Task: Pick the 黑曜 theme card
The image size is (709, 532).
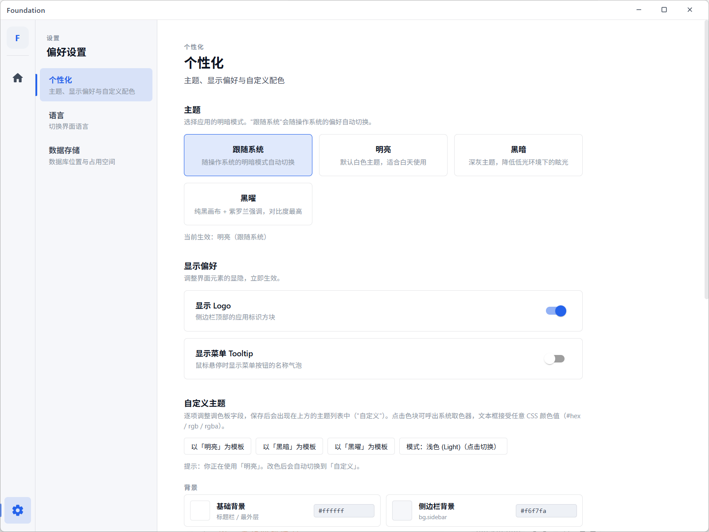Action: tap(248, 204)
